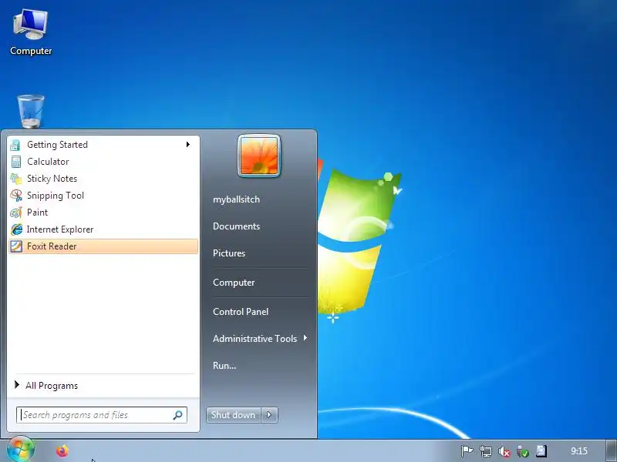
Task: Click the Sticky Notes icon
Action: click(16, 179)
